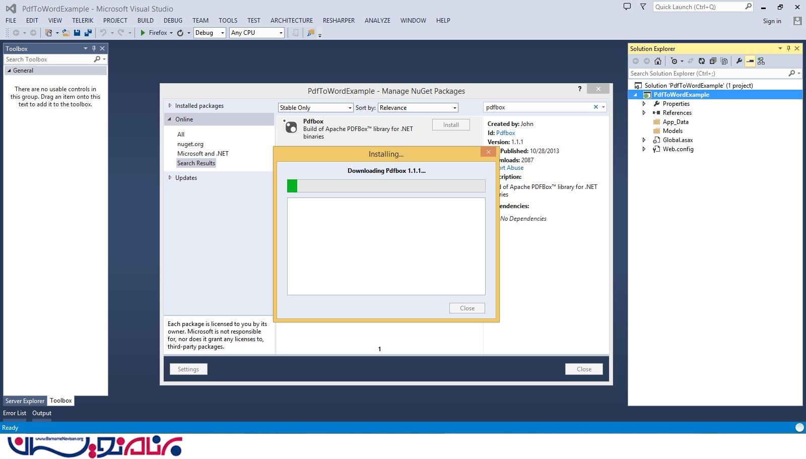Screen dimensions: 806x459
Task: Open the Debug configuration dropdown
Action: click(x=210, y=33)
